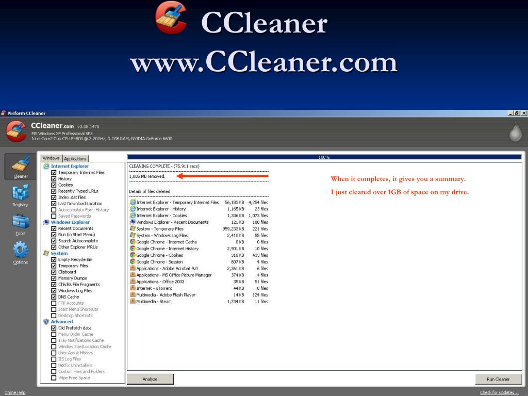Open the Online Help link
Viewport: 528px width, 396px height.
tap(15, 392)
